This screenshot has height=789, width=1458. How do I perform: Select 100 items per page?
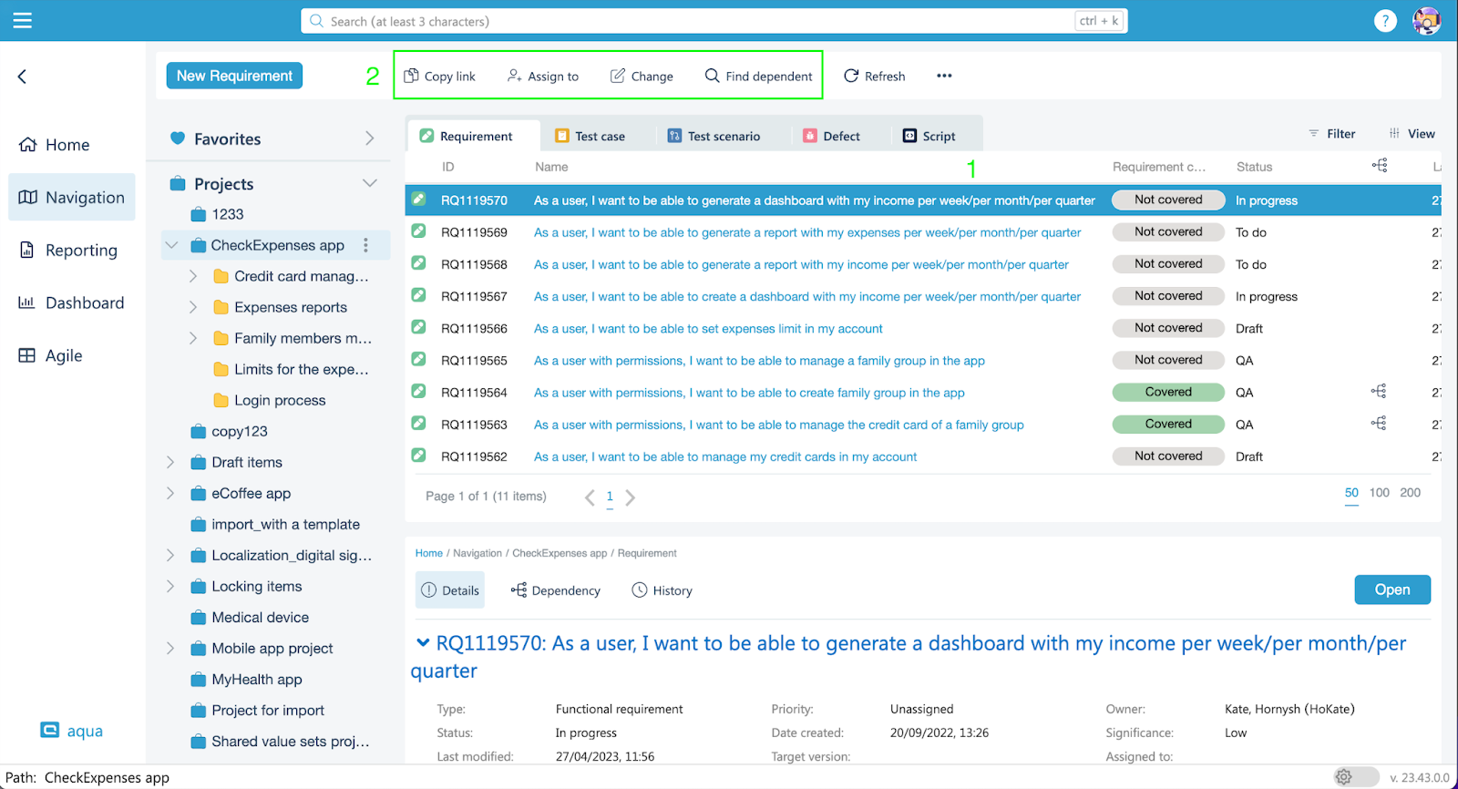coord(1379,493)
